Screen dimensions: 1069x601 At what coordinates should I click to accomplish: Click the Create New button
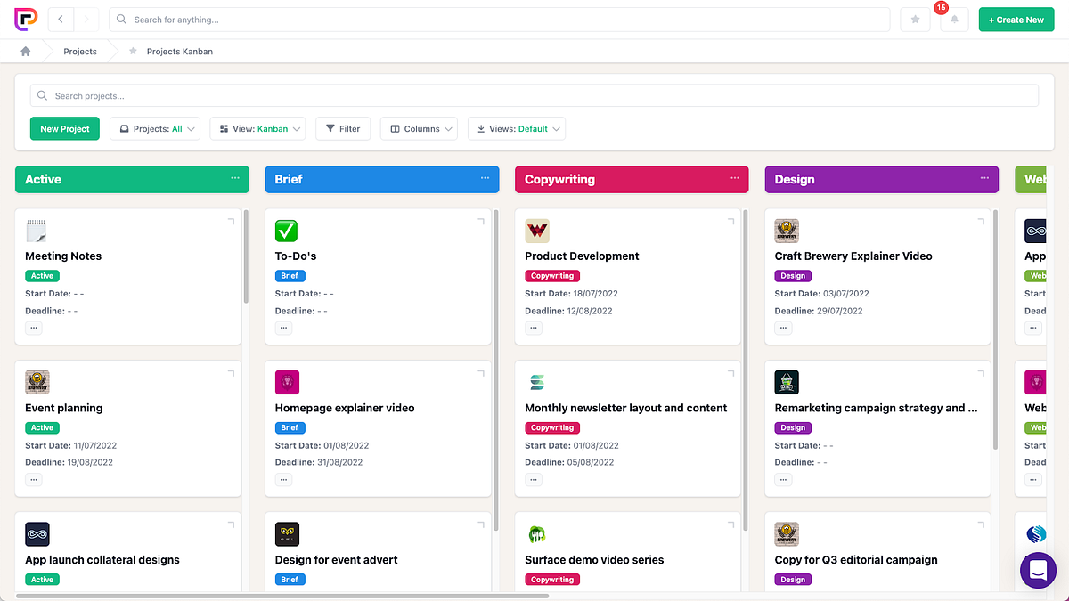pos(1016,20)
